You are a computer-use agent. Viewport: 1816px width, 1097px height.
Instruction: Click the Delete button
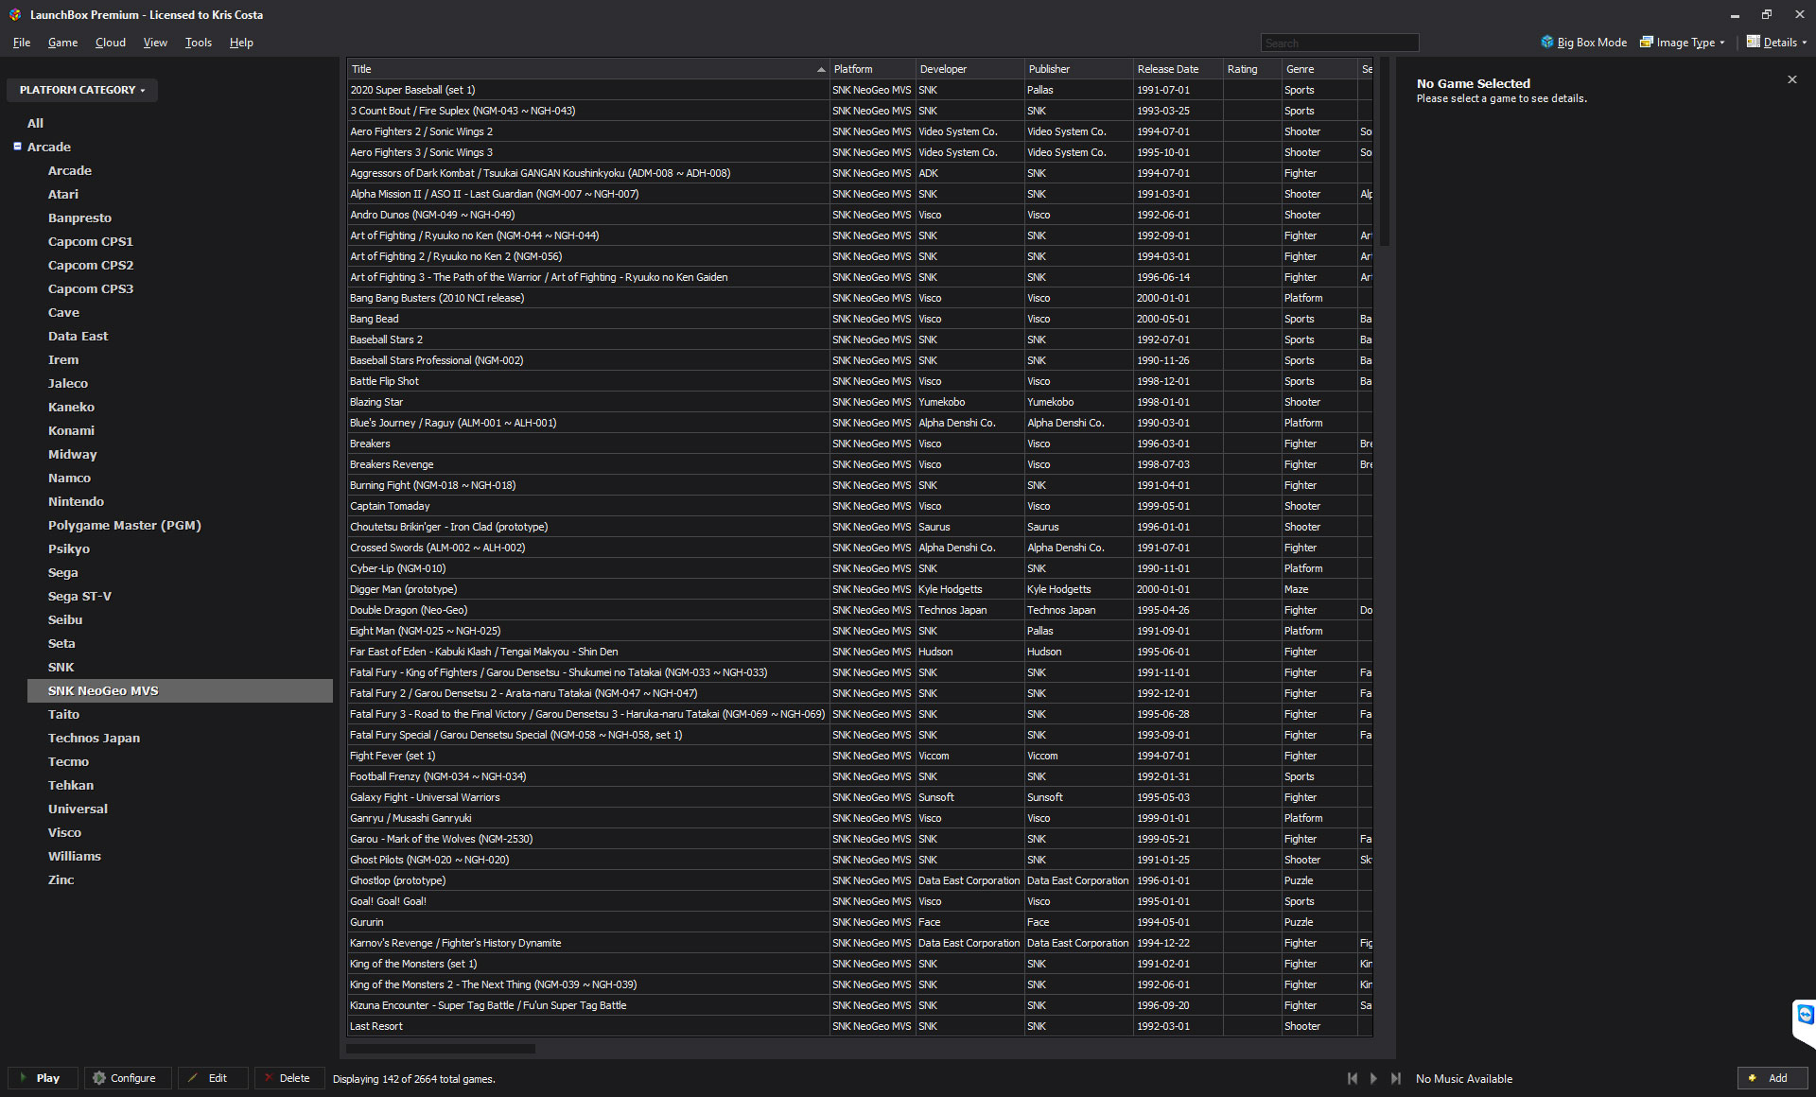point(289,1078)
